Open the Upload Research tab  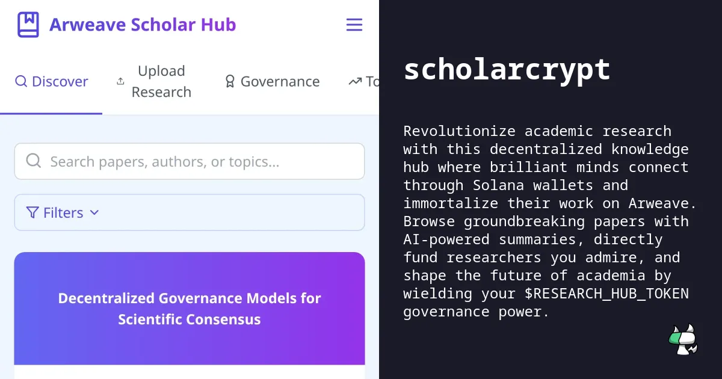click(x=154, y=82)
